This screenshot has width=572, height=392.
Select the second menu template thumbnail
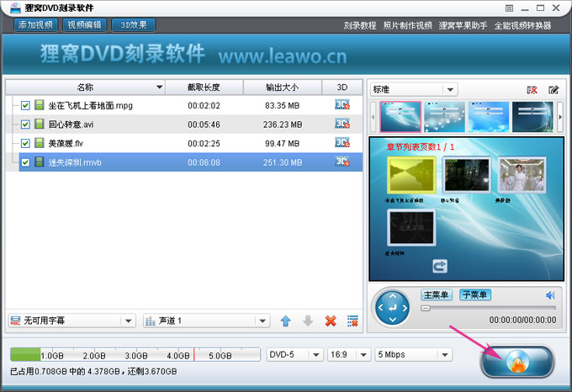point(445,117)
